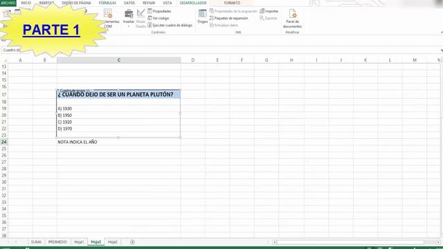Image resolution: width=443 pixels, height=249 pixels.
Task: Go to the REVISAR tab
Action: [149, 3]
